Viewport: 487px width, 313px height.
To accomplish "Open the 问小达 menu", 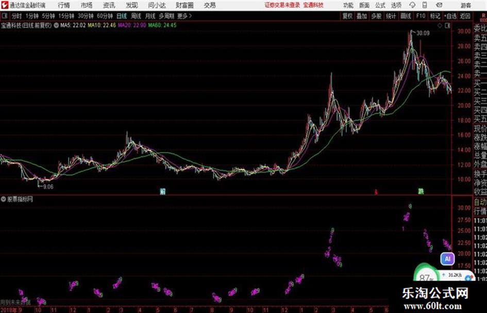I will [157, 5].
